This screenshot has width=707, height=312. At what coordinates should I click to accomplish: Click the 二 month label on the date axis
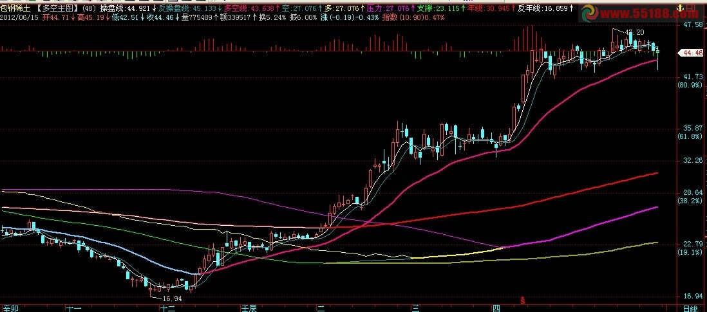(321, 308)
